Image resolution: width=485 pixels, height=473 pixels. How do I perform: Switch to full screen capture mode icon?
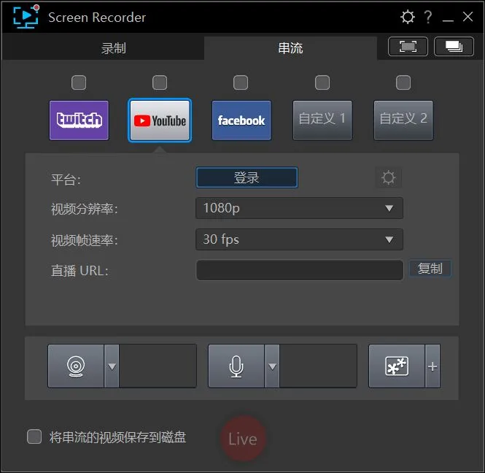pos(408,47)
